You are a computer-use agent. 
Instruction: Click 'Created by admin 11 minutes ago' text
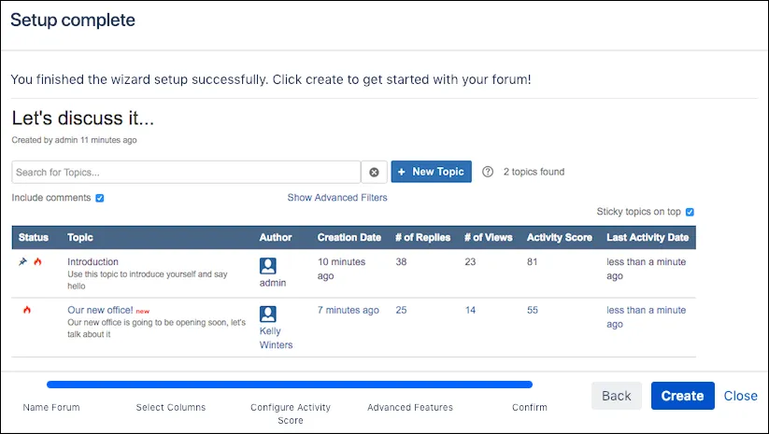click(x=74, y=140)
